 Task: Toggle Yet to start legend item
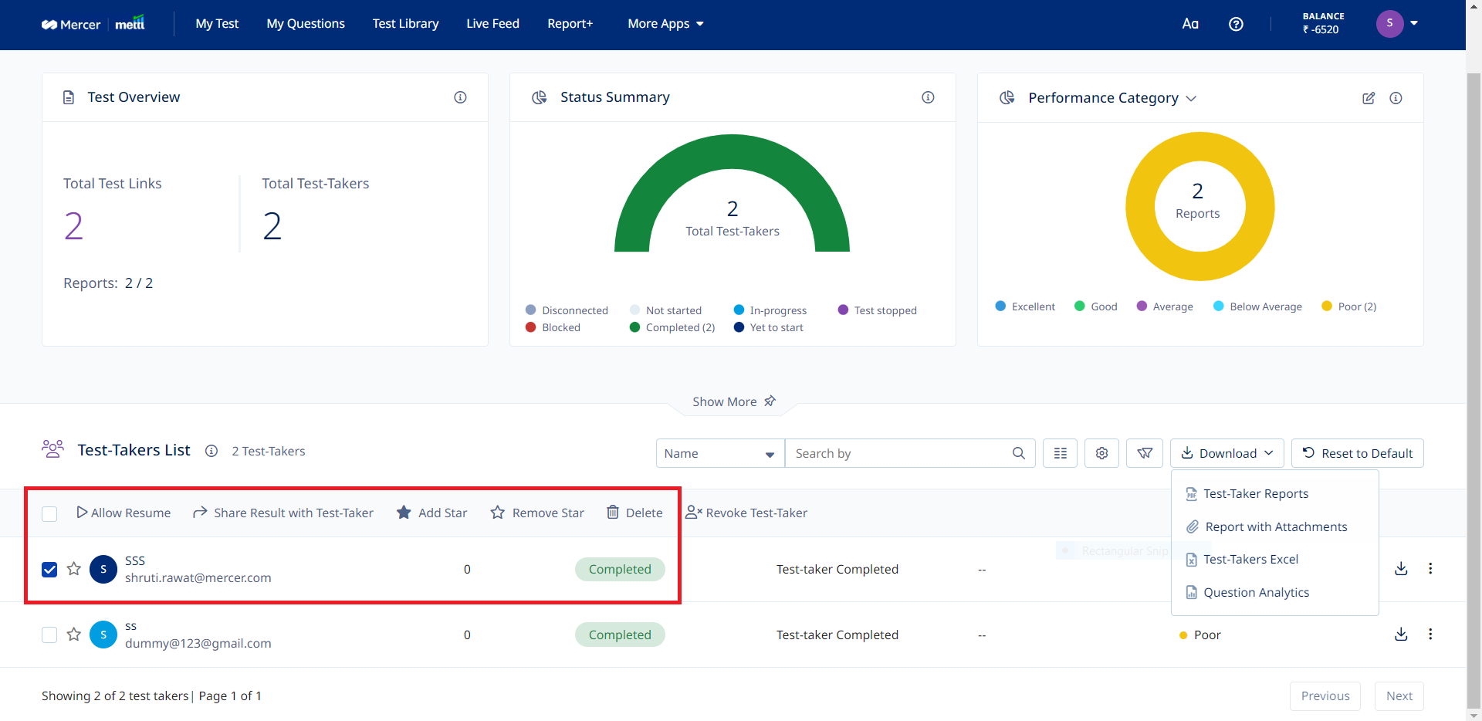tap(769, 327)
